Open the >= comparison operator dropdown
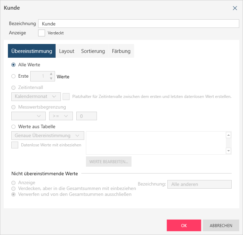 click(x=61, y=116)
